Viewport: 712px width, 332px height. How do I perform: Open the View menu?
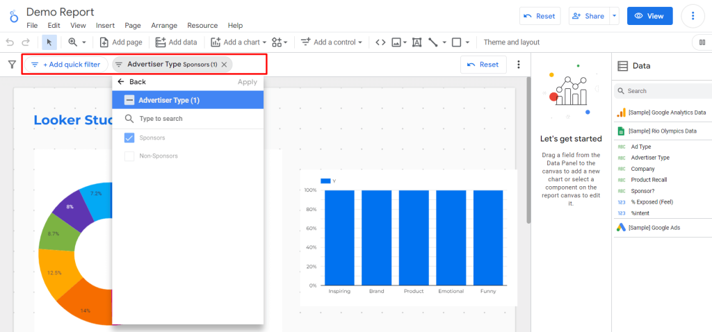coord(78,26)
